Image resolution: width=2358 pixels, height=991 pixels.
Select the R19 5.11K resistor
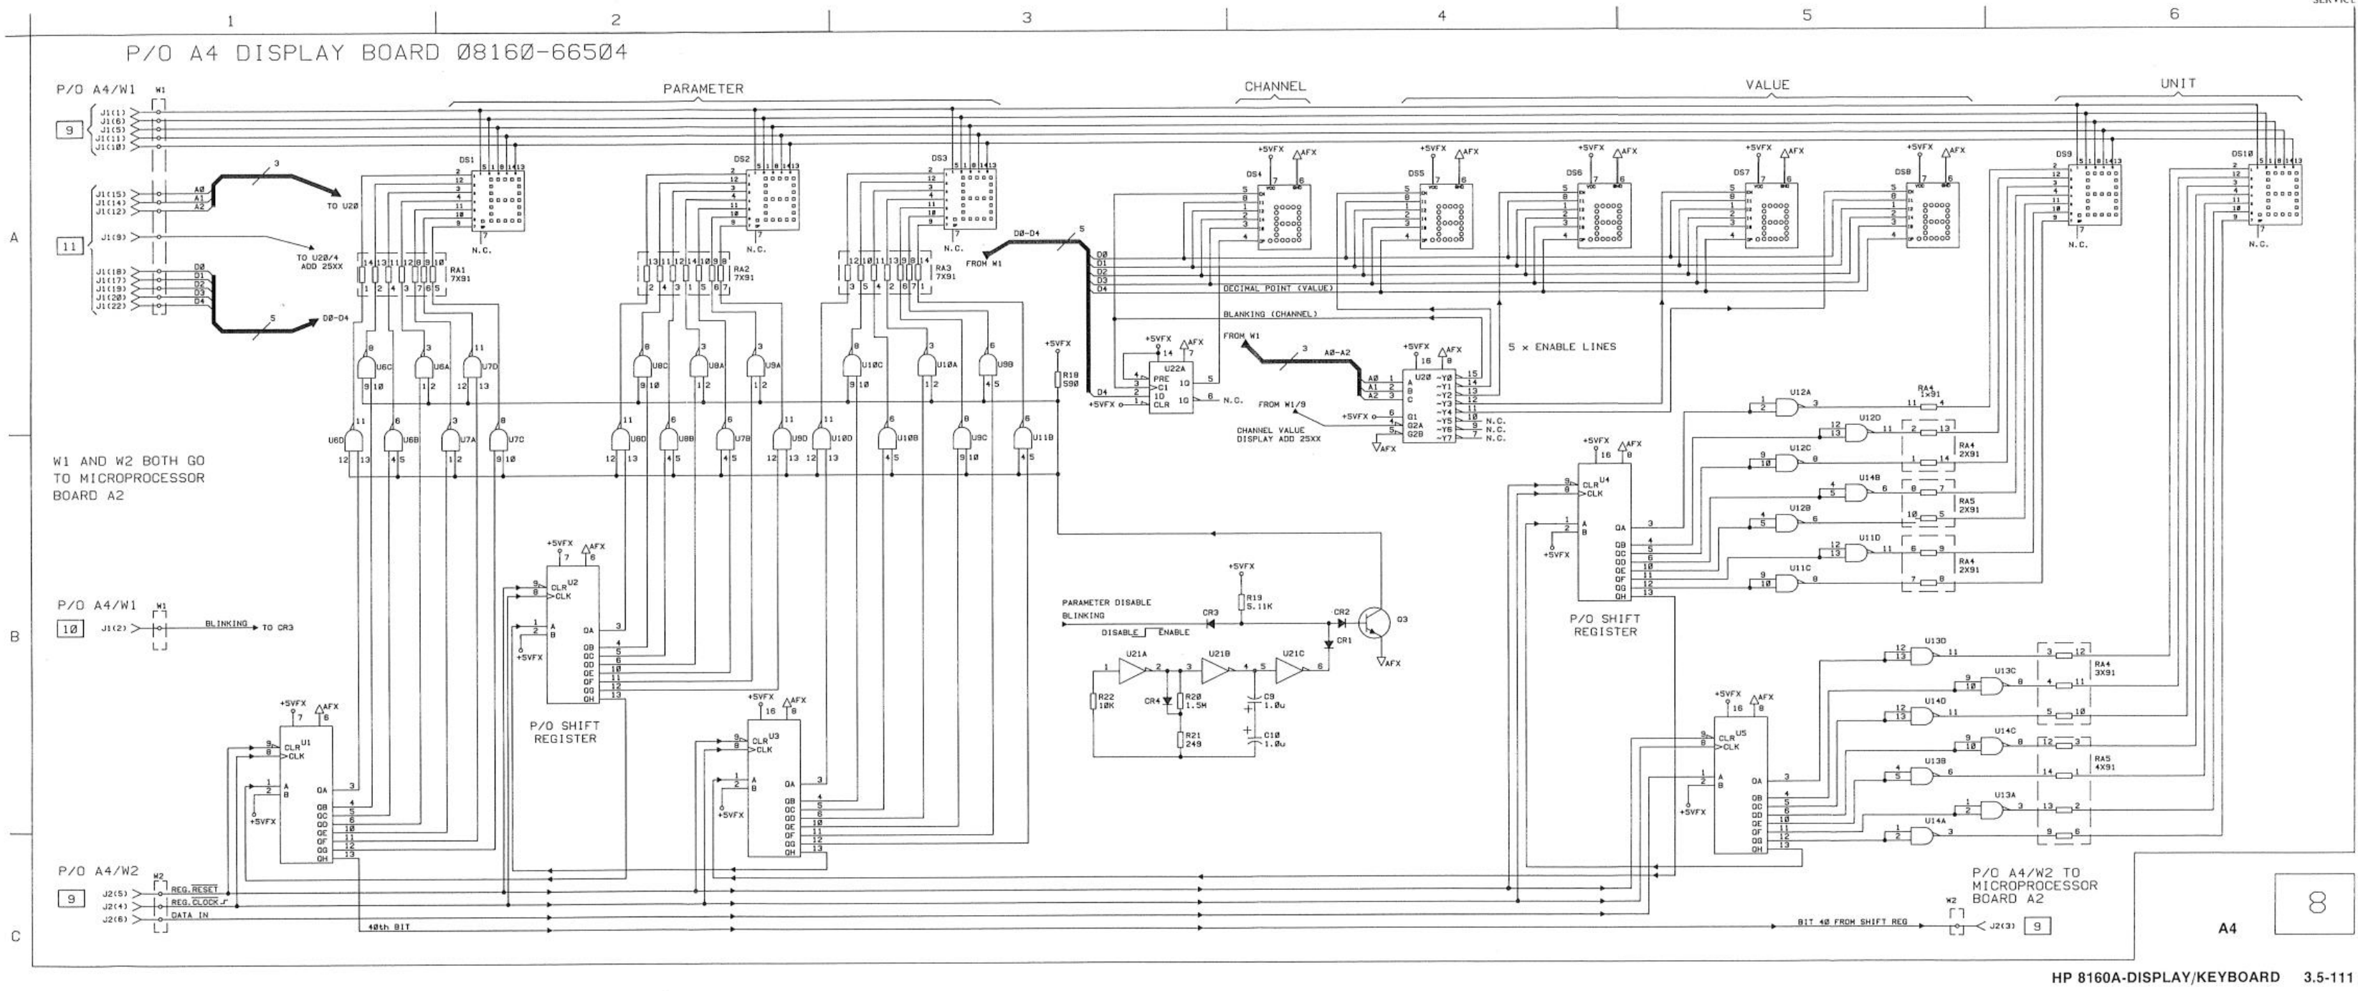tap(1242, 602)
